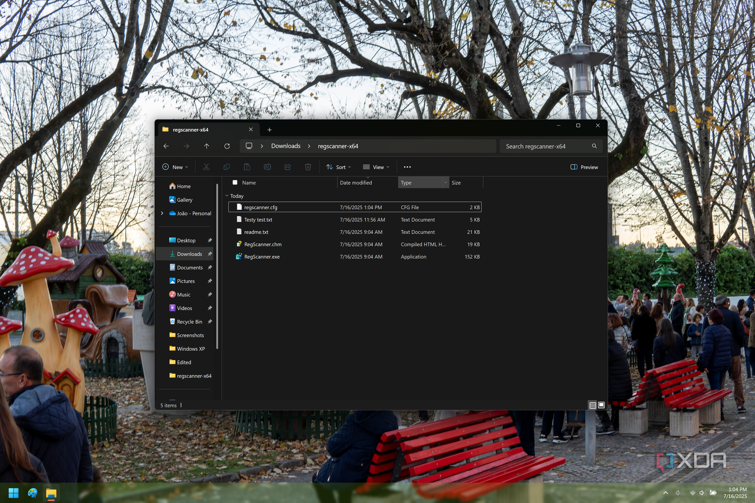Toggle the Preview pane
Image resolution: width=755 pixels, height=503 pixels.
[584, 167]
